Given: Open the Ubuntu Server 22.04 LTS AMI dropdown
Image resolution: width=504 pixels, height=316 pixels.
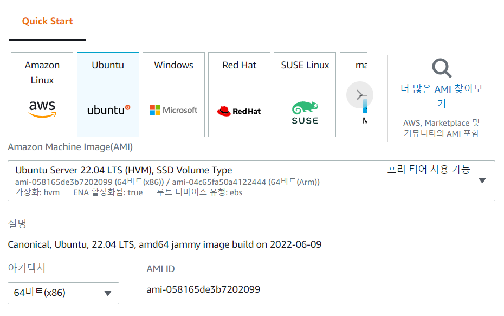Looking at the screenshot, I should 251,180.
